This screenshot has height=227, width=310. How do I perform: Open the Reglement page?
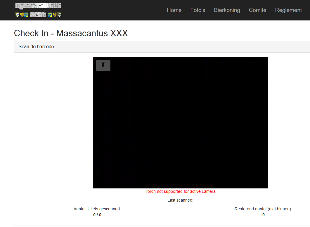pyautogui.click(x=288, y=10)
